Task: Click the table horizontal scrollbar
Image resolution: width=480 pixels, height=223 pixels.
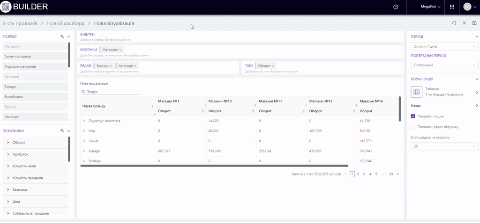Action: point(214,165)
